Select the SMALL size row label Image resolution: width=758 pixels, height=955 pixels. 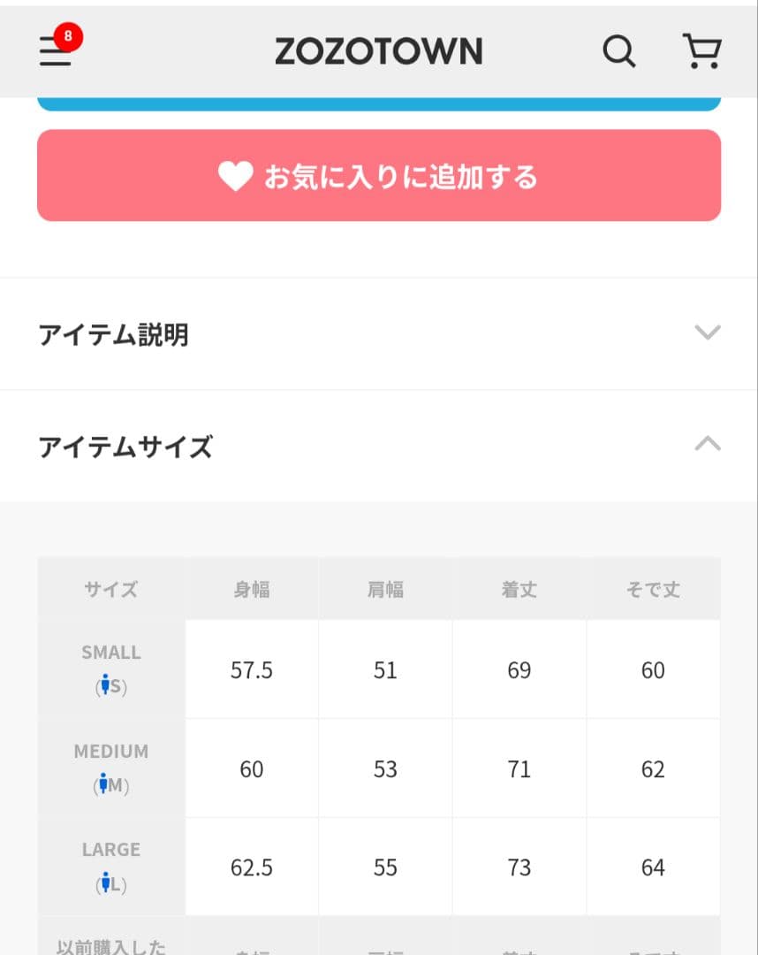coord(111,653)
